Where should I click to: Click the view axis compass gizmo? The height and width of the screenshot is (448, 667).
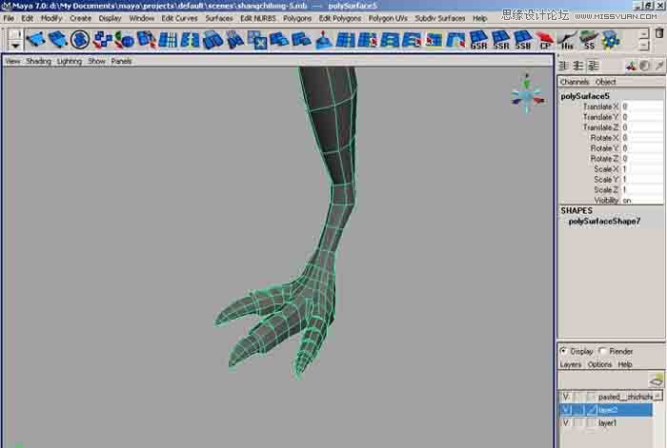click(525, 93)
